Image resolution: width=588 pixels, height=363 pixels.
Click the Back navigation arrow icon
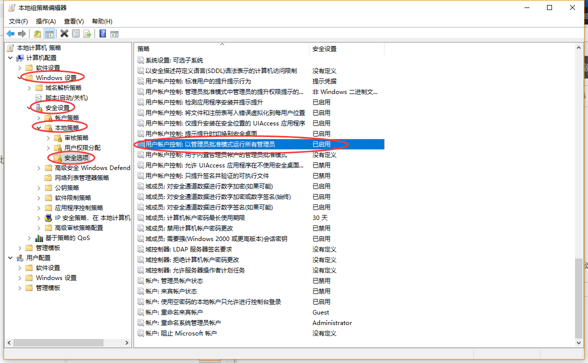[x=11, y=33]
